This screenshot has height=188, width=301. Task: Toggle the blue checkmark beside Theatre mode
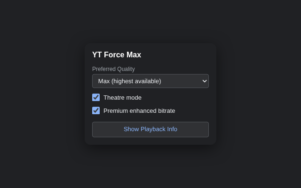point(96,97)
